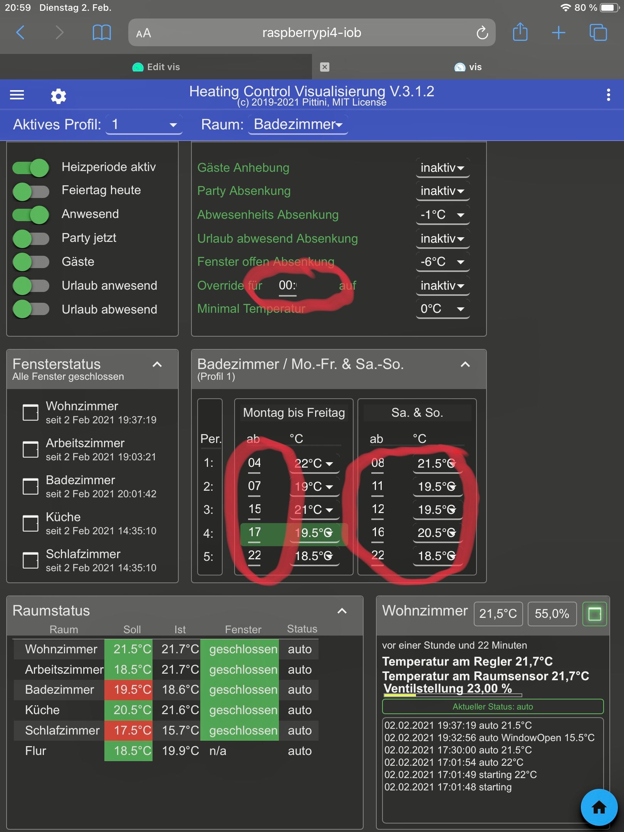
Task: Turn on the Urlaub abwesend switch
Action: 31,309
